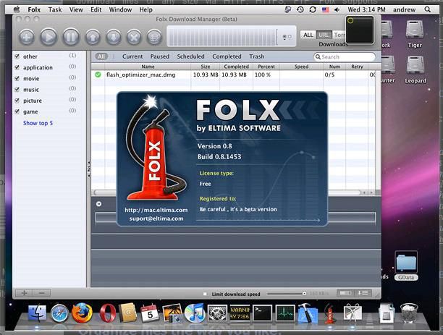Open the View menu
Viewport: 443px width, 335px height.
tap(76, 9)
